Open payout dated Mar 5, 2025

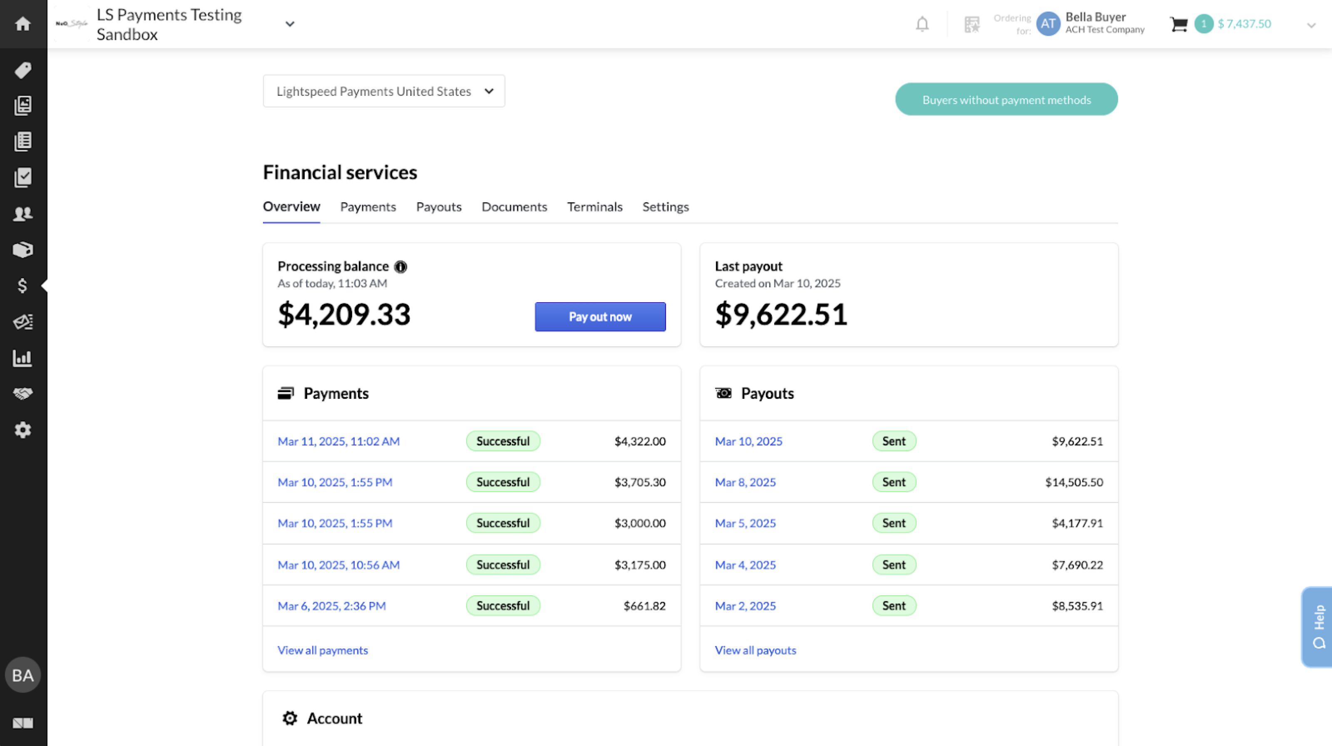click(x=745, y=523)
